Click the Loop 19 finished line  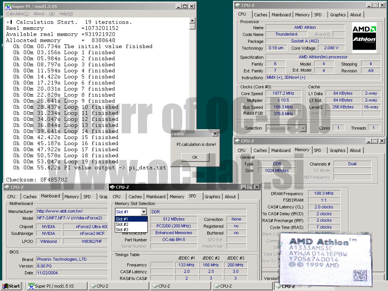66,161
